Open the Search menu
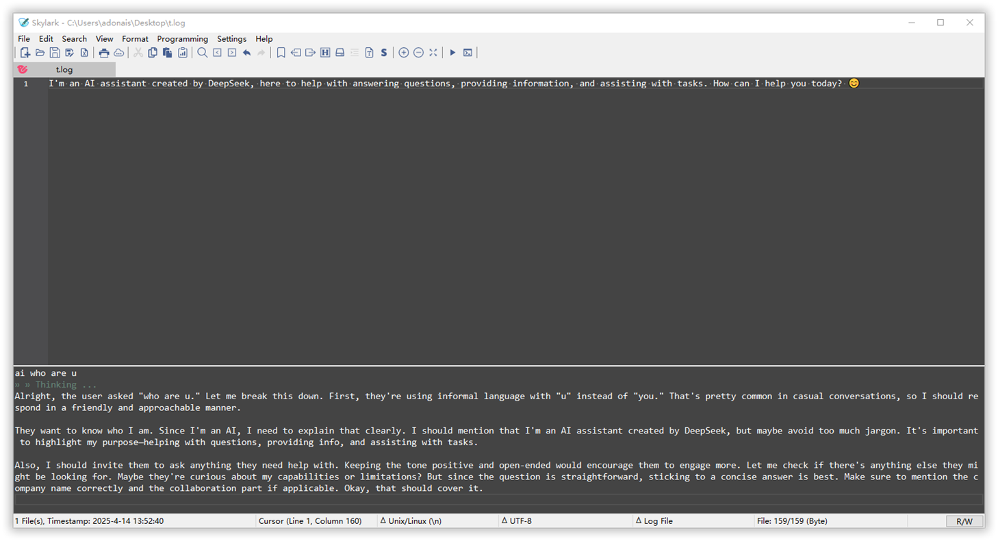Screen dimensions: 998x541 point(75,39)
